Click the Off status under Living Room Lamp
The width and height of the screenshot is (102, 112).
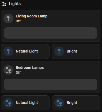pyautogui.click(x=18, y=21)
